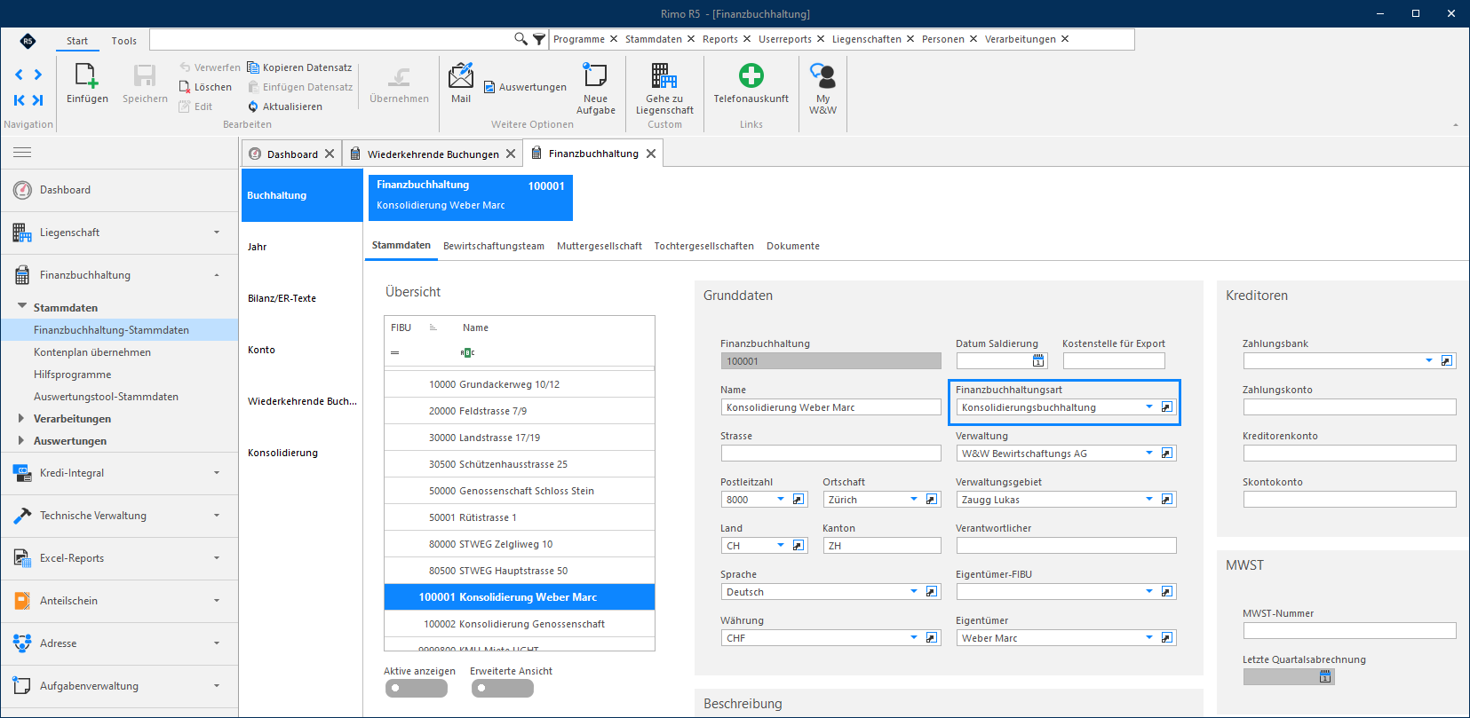Open calendar picker for Datum Saldierung
The width and height of the screenshot is (1470, 718).
tap(1038, 361)
